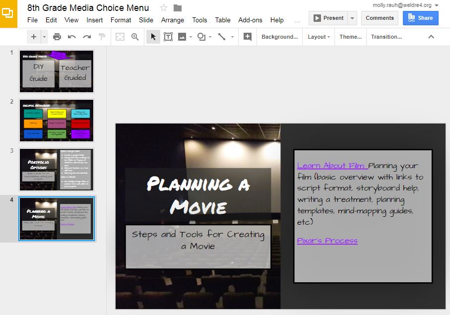
Task: Select the text box tool
Action: tap(168, 37)
